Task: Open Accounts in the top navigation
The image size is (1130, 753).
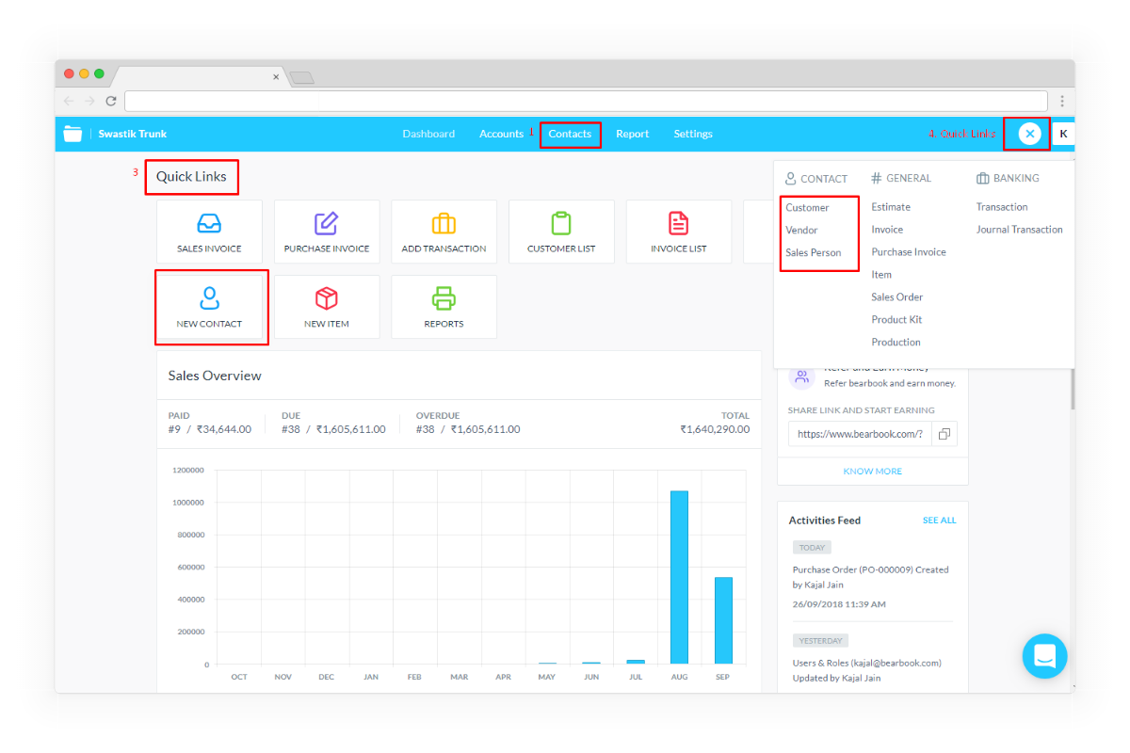Action: click(501, 134)
